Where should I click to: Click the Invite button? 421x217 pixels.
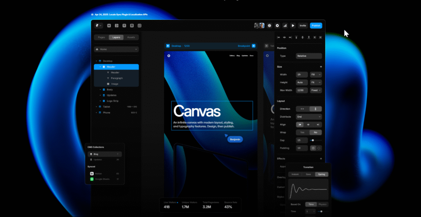pyautogui.click(x=303, y=26)
